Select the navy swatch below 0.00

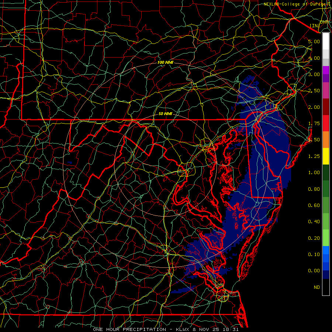point(326,275)
